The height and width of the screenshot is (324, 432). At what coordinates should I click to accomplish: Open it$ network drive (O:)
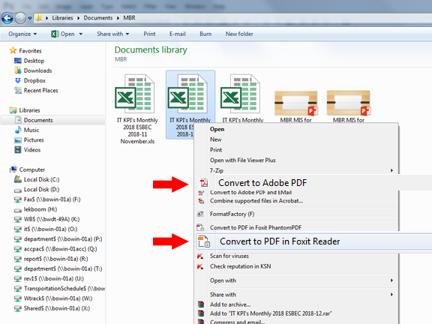pyautogui.click(x=46, y=229)
